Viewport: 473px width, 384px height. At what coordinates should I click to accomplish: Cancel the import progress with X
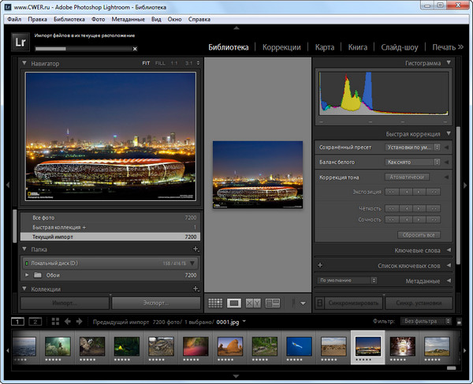134,49
